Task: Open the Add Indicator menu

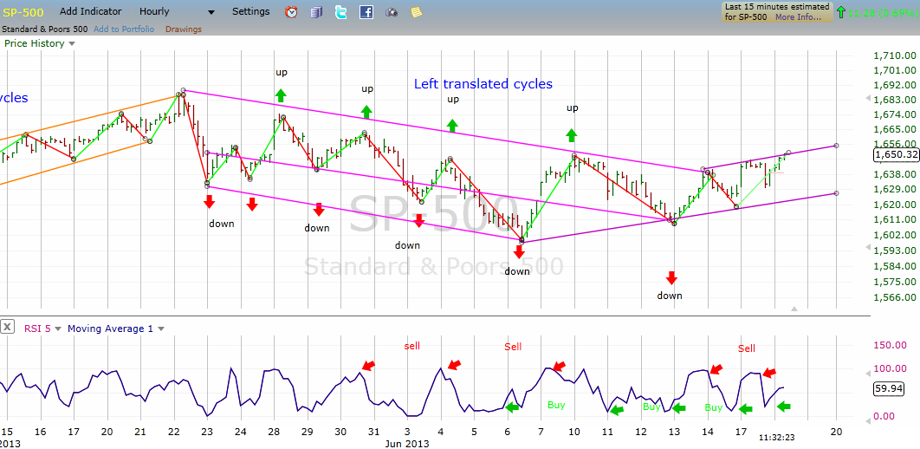Action: tap(91, 12)
